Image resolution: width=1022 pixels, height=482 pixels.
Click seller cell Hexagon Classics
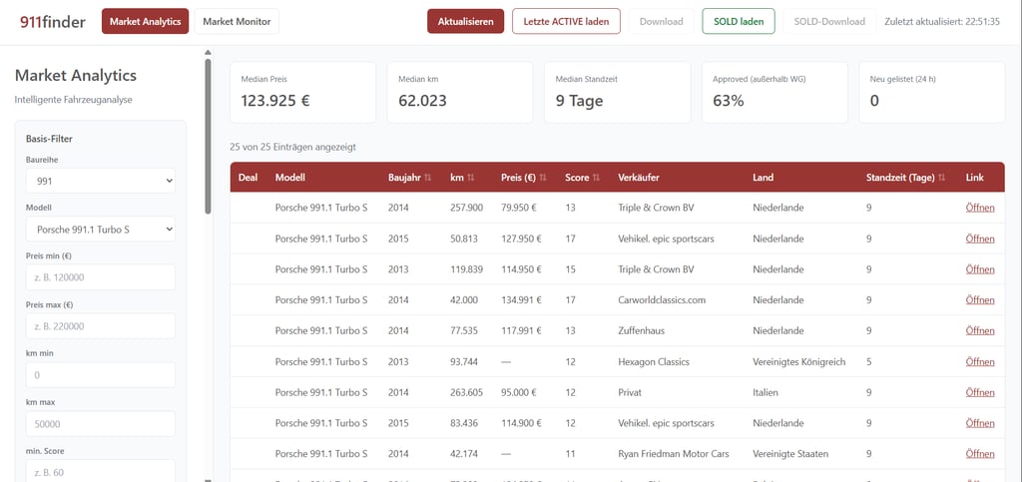653,361
